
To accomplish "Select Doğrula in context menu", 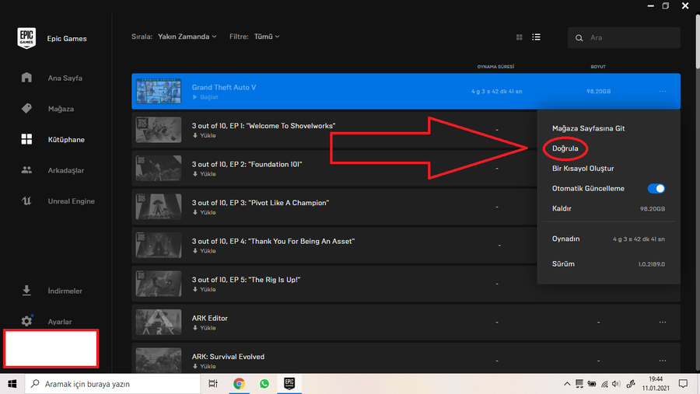I will (x=565, y=148).
